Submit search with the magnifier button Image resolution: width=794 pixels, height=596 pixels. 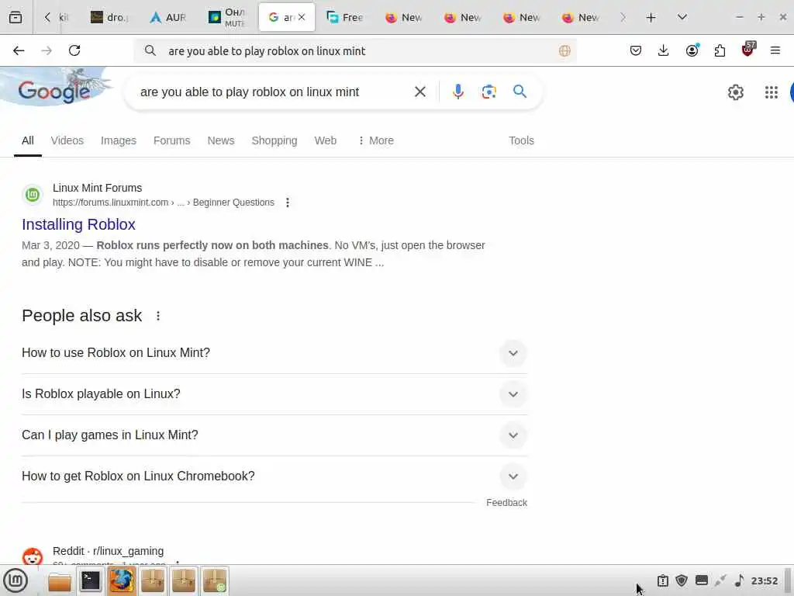520,92
